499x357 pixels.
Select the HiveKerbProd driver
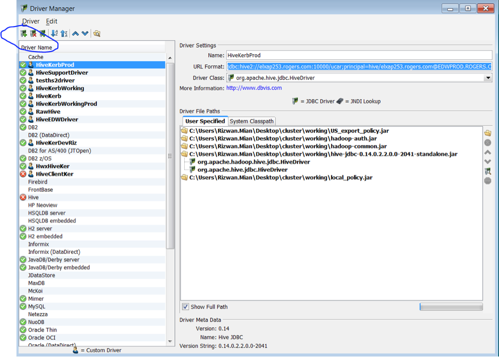(x=92, y=65)
